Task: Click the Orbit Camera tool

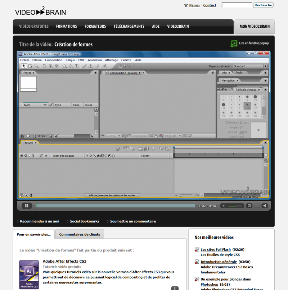Action: (50, 66)
